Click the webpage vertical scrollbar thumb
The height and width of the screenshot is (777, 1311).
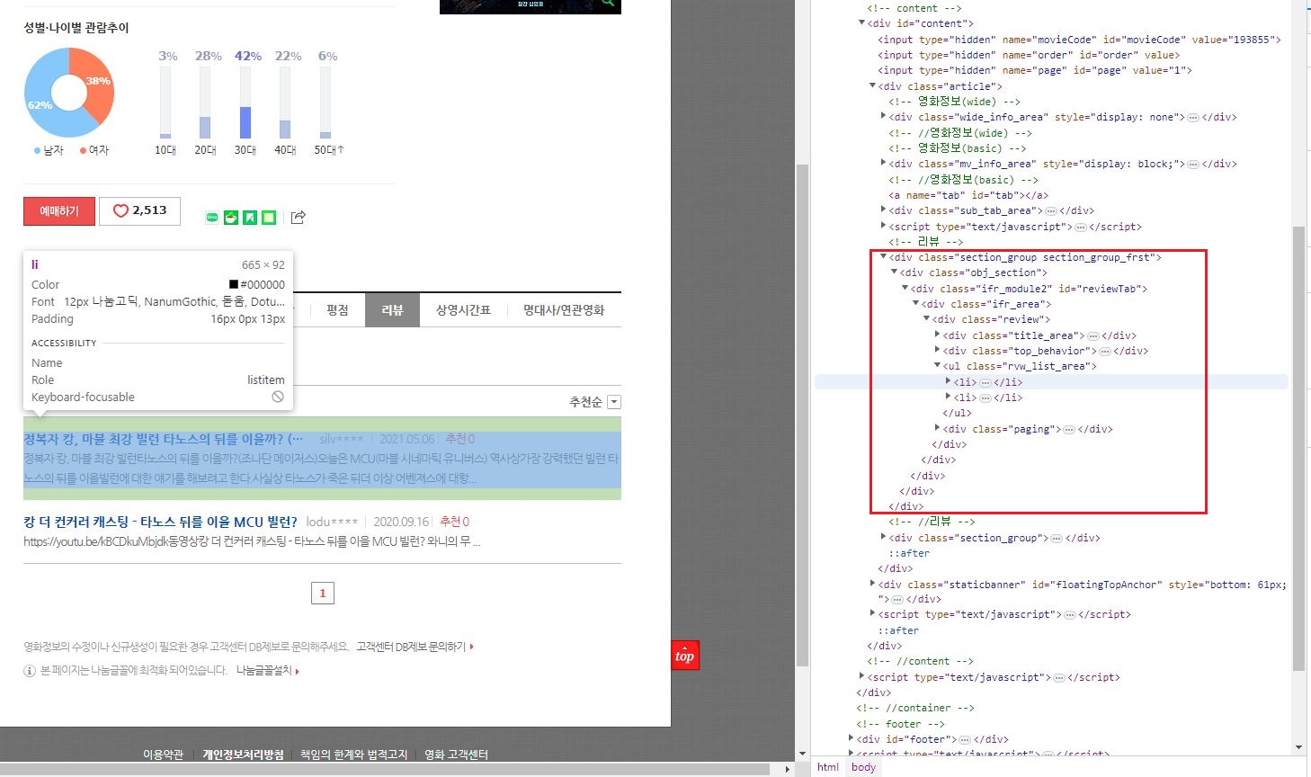pos(802,414)
